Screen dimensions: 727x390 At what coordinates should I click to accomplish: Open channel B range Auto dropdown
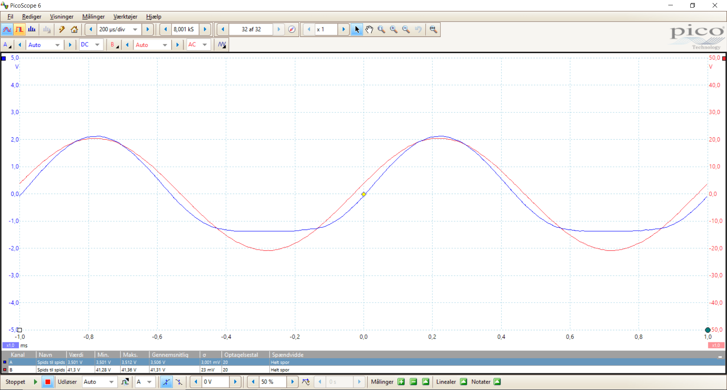(165, 45)
